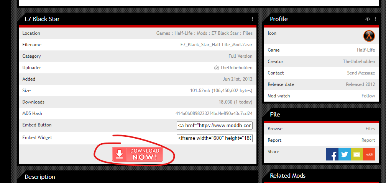Open the Half-Life link in the Game row
Screen dimensions: 386x183
point(366,50)
